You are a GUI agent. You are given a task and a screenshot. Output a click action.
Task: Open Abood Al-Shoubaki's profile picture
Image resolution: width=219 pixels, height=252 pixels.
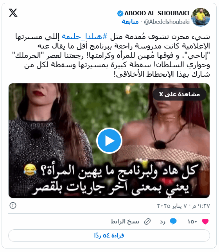tap(201, 17)
